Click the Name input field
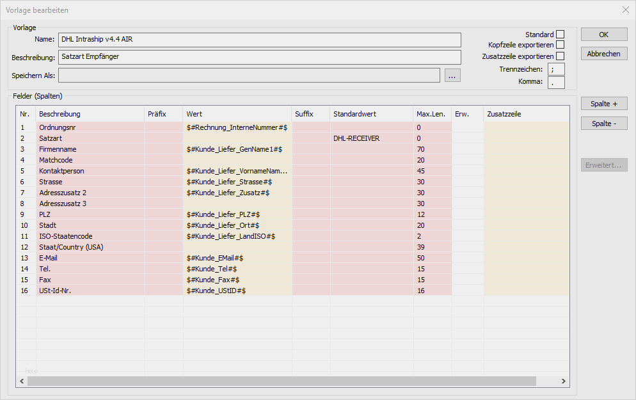Image resolution: width=636 pixels, height=400 pixels. (260, 40)
